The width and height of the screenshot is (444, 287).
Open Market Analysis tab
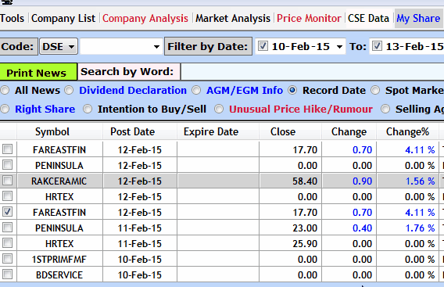pyautogui.click(x=233, y=19)
